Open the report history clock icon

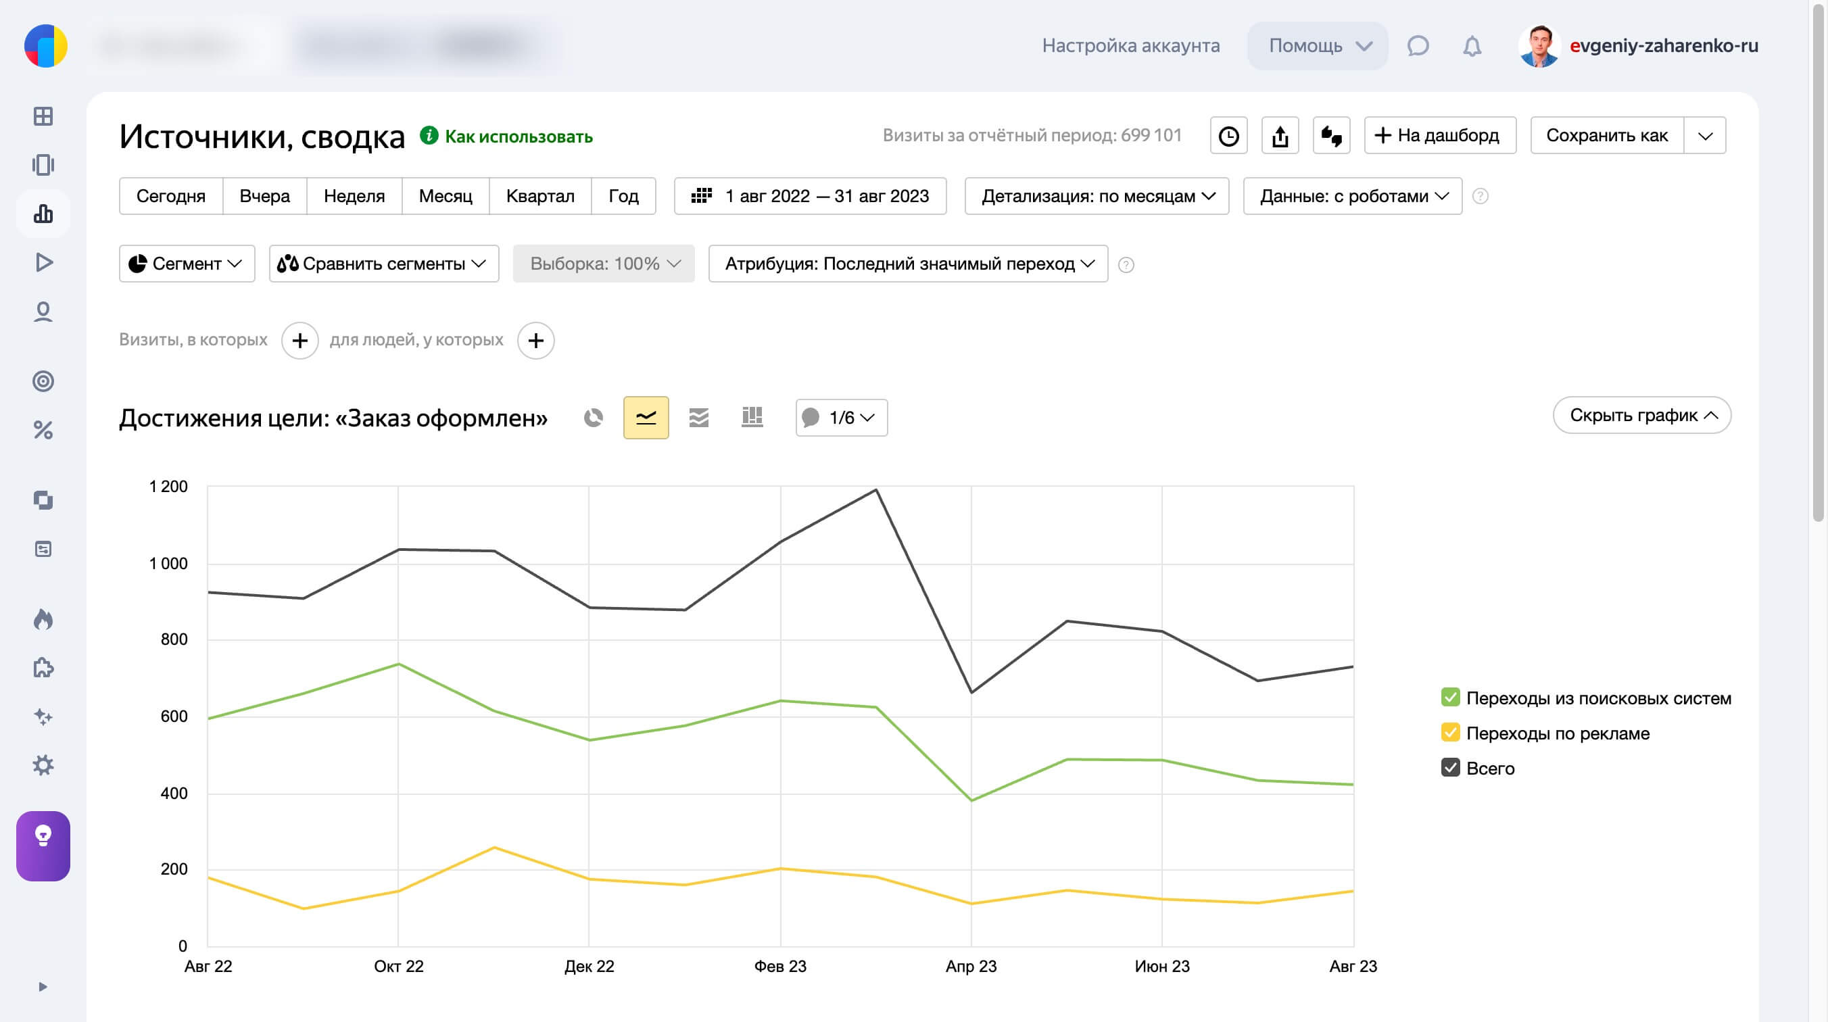1228,136
